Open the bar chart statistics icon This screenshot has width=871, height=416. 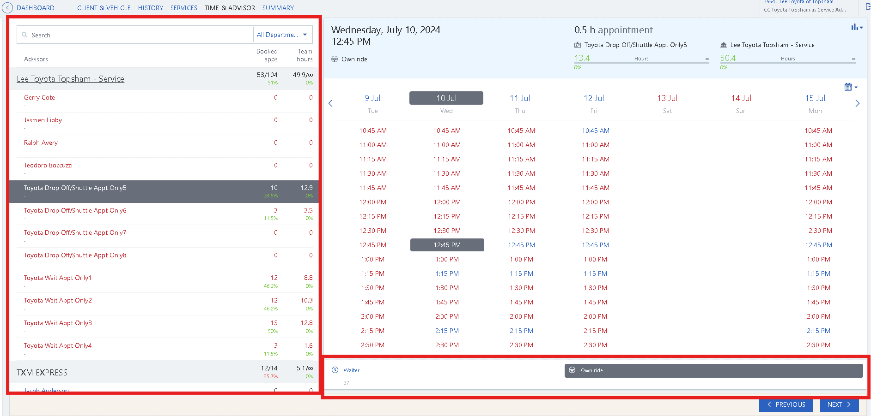pos(854,27)
